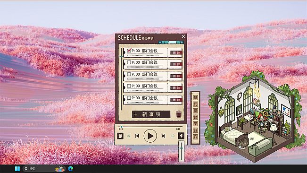The image size is (307, 173).
Task: Click the topmost icon in side panel
Action: tap(195, 97)
